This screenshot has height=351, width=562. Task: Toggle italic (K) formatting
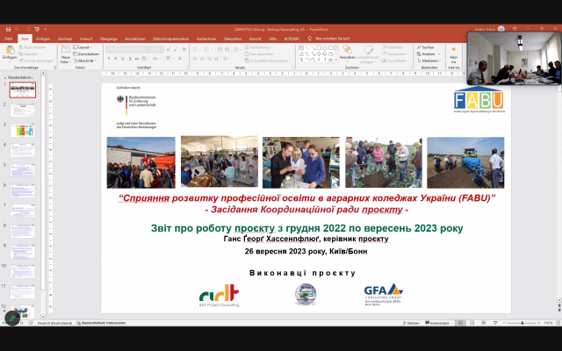point(115,59)
